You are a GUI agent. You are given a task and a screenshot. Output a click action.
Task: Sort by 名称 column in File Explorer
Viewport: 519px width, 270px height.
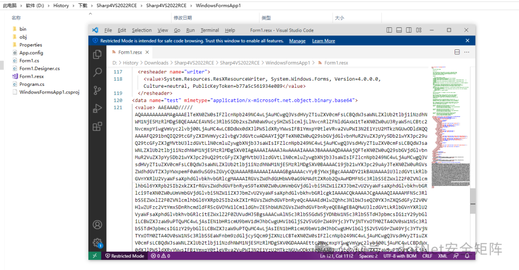coord(16,18)
